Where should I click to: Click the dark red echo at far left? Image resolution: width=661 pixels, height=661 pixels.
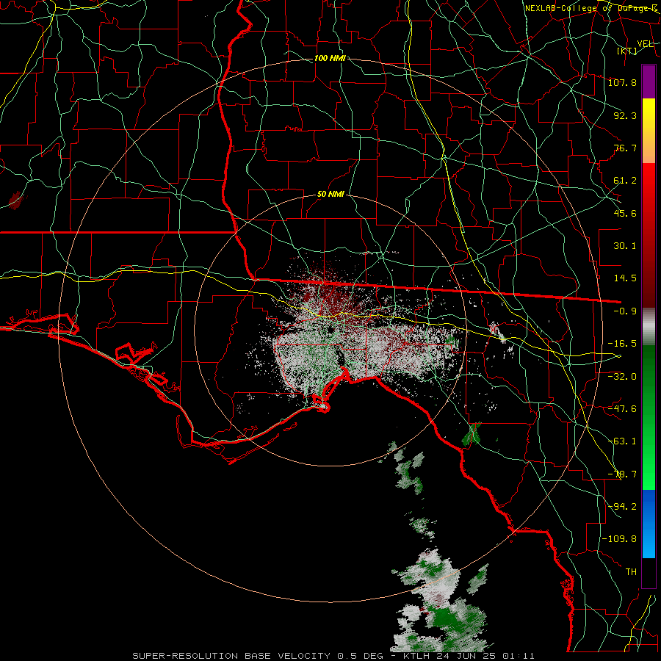15,201
